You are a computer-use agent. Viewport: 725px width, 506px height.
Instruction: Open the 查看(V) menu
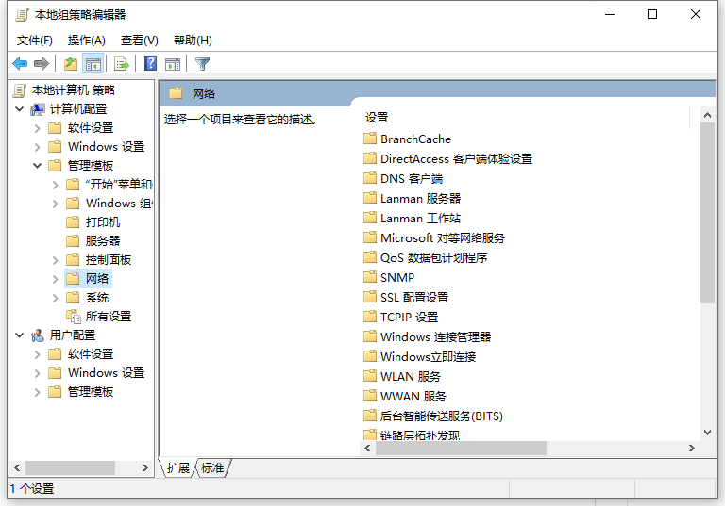[x=139, y=40]
